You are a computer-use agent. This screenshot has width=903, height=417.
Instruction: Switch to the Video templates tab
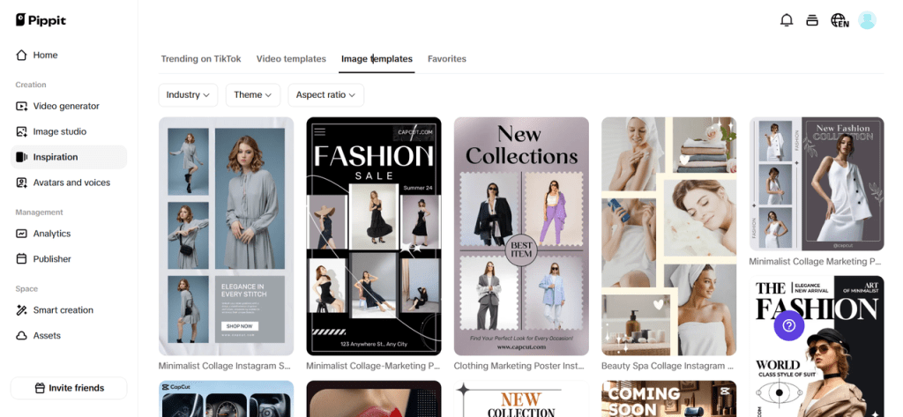291,59
